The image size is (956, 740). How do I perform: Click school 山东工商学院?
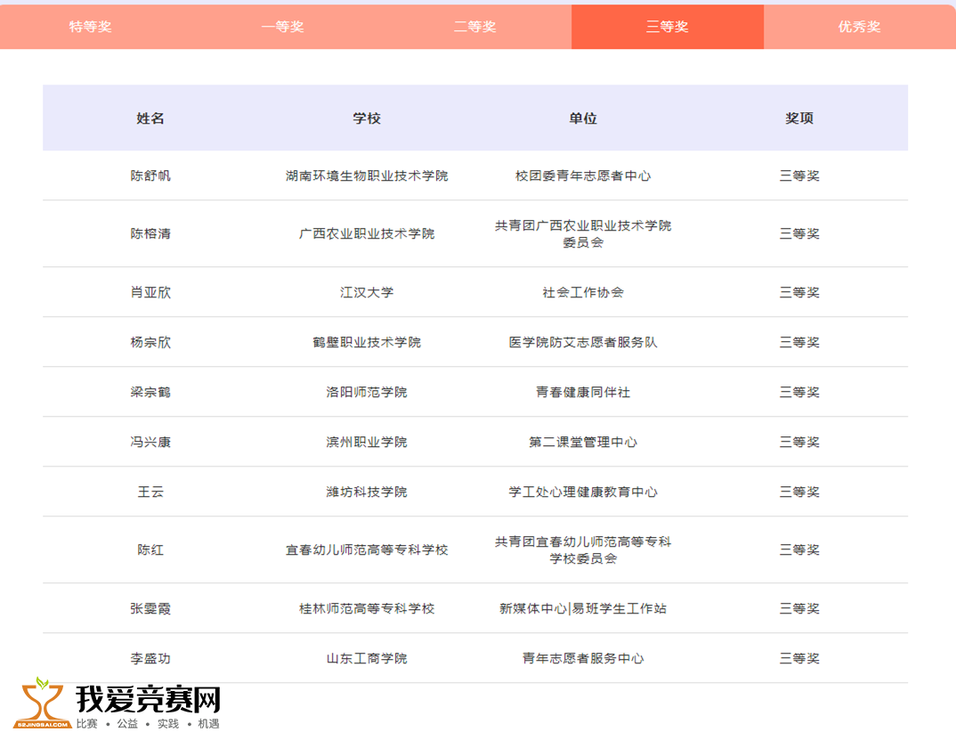(367, 658)
